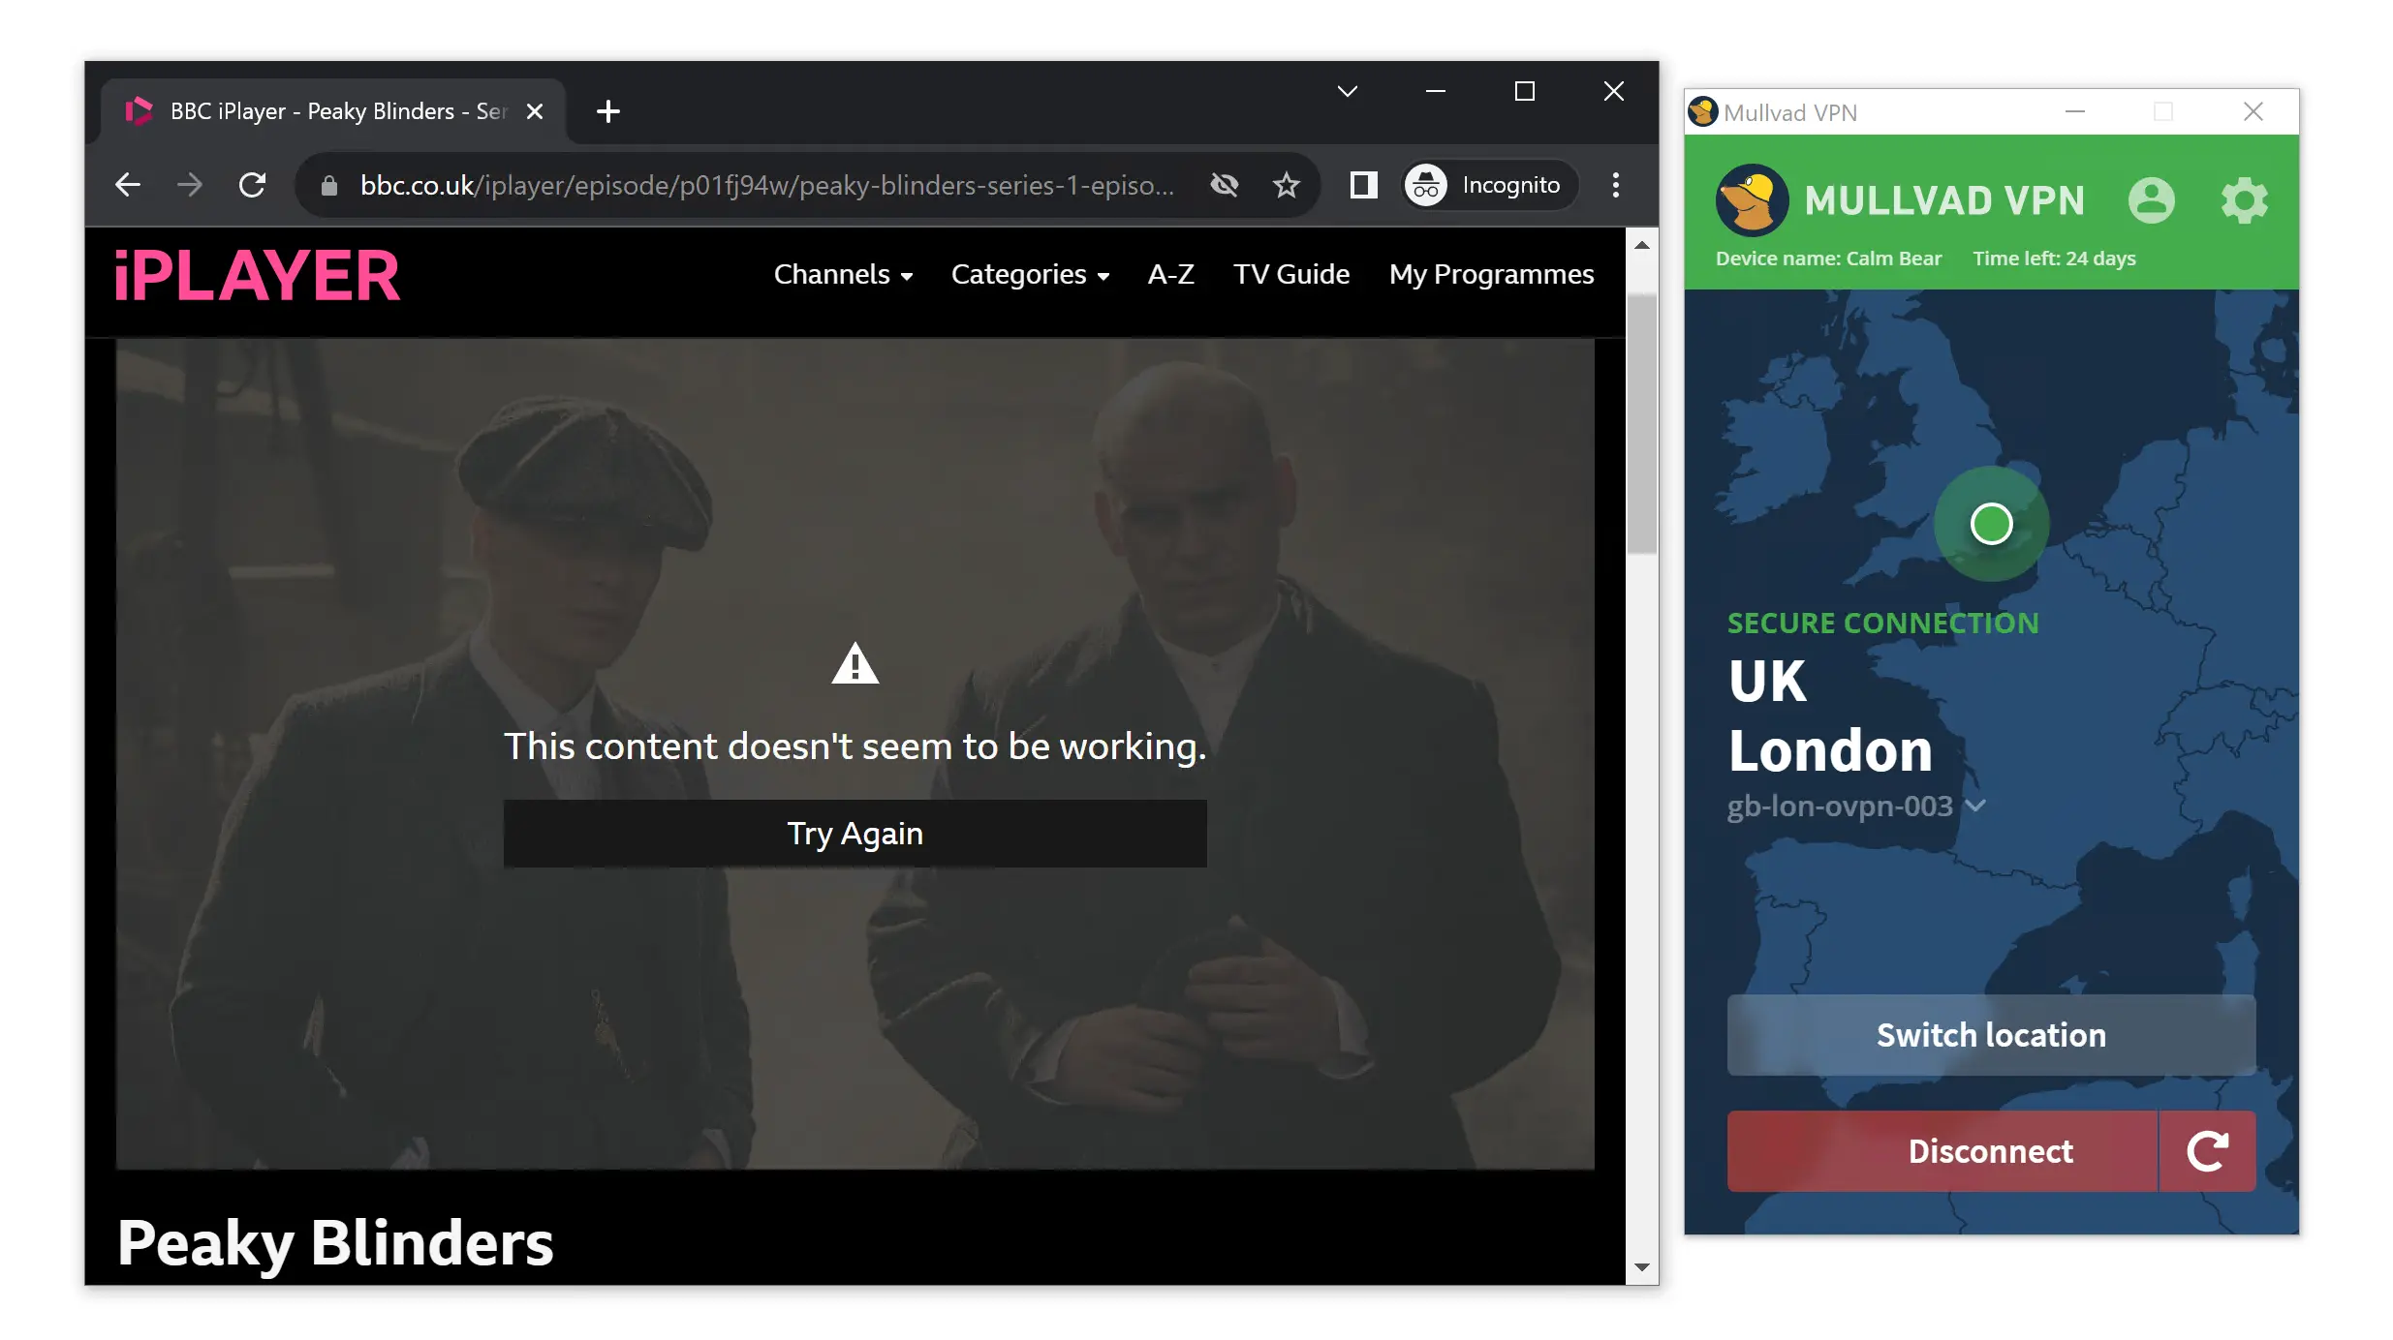Screen dimensions: 2393x1340
Task: Click Switch location in Mullvad VPN
Action: coord(1990,1035)
